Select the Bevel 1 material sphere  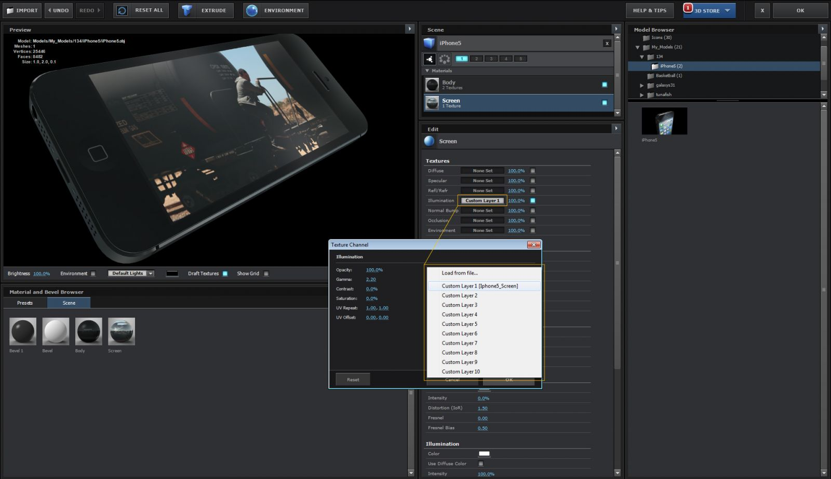pos(23,331)
